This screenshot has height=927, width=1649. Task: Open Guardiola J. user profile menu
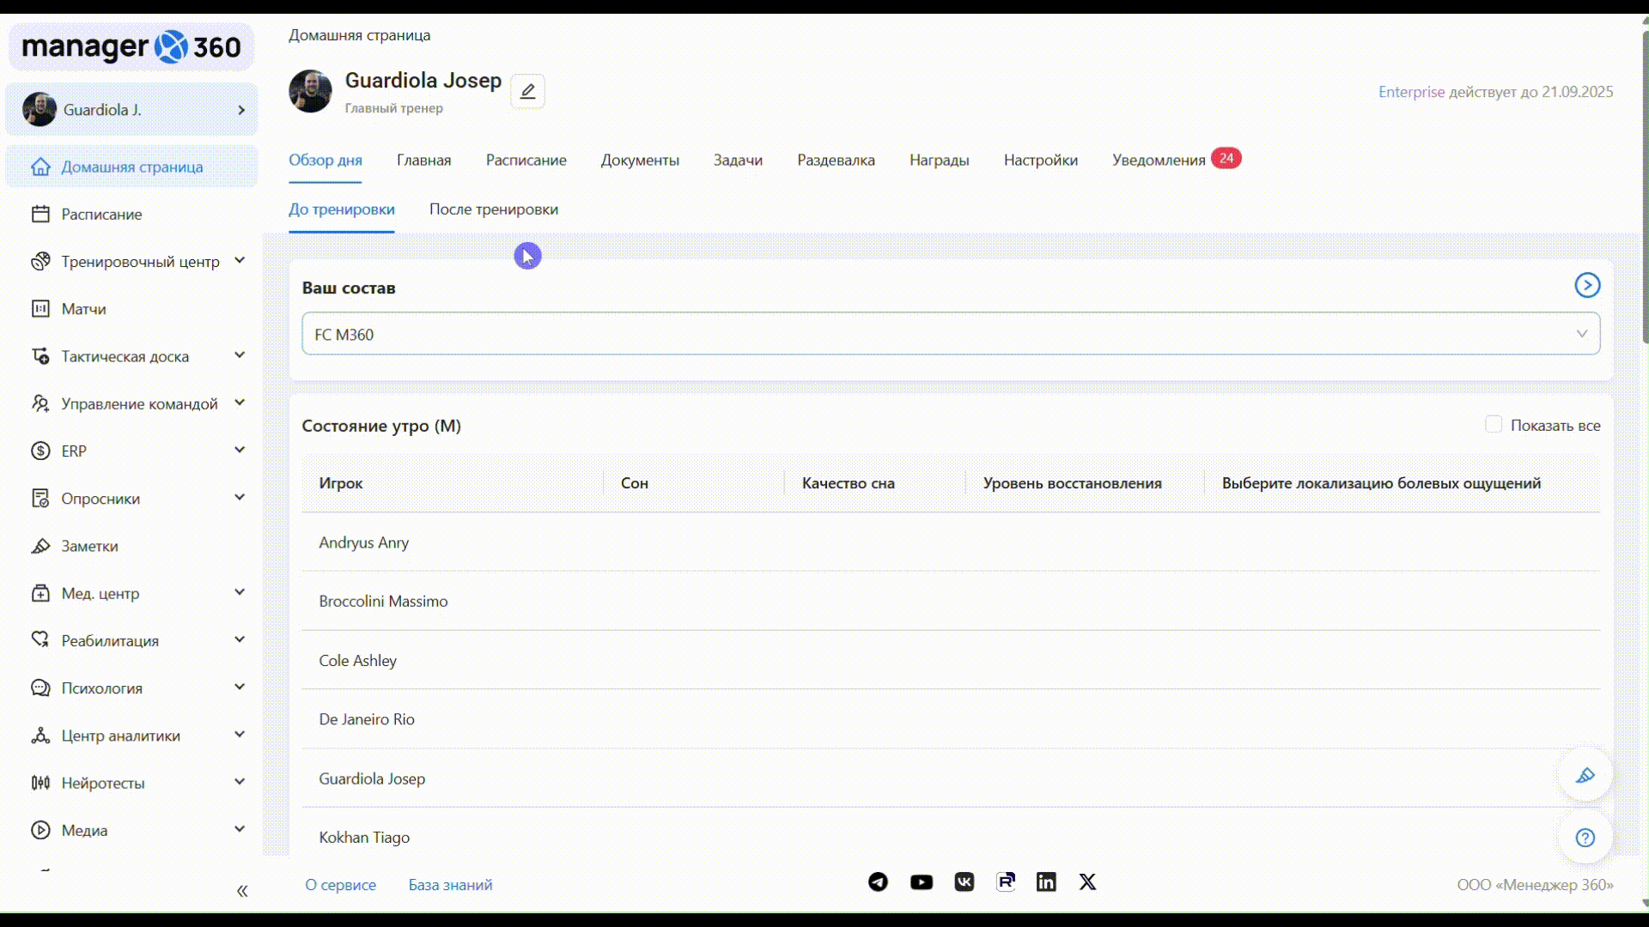(132, 110)
